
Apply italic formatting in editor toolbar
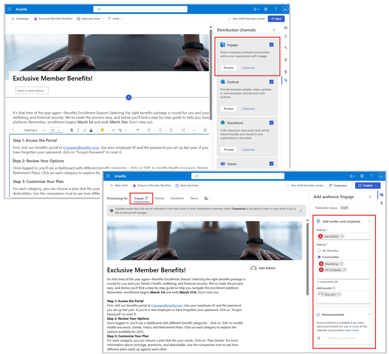[78, 130]
